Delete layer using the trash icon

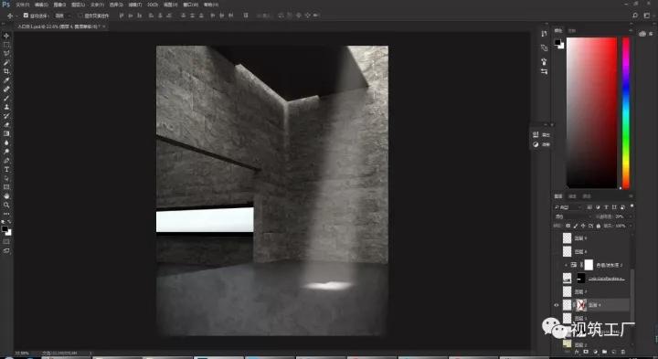623,352
